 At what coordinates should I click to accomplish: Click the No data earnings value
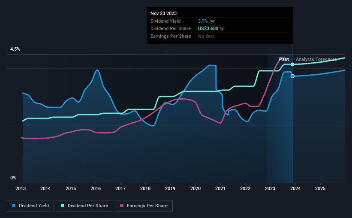click(206, 36)
